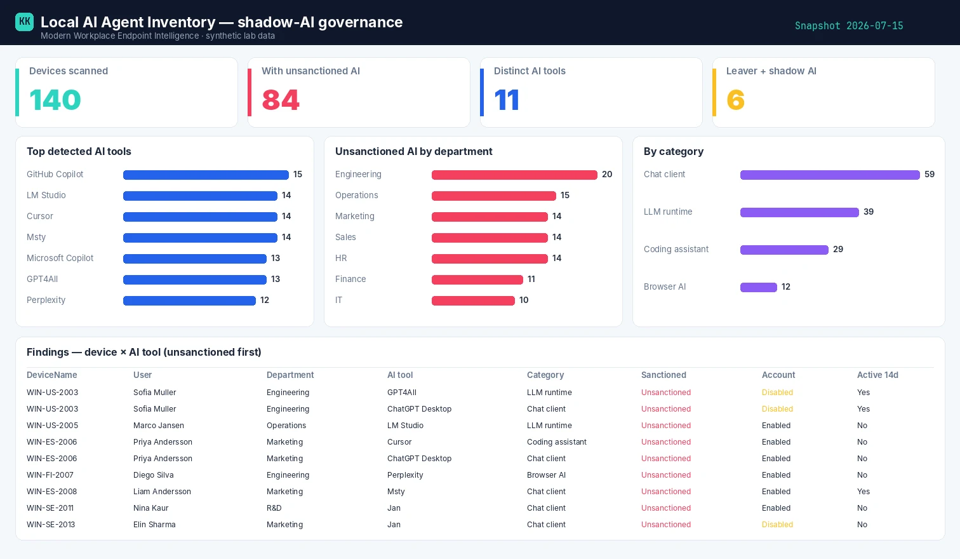The width and height of the screenshot is (960, 559).
Task: Click the By category heading
Action: pos(674,152)
